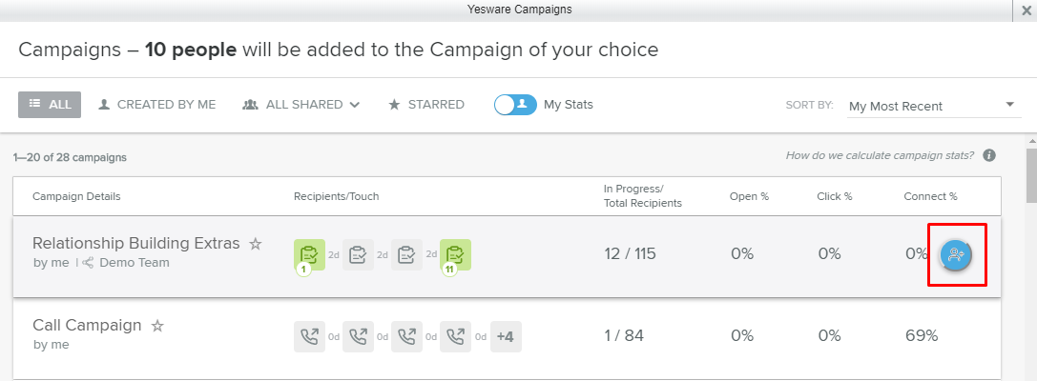The height and width of the screenshot is (381, 1037).
Task: Open the campaign stats info icon
Action: pos(989,155)
